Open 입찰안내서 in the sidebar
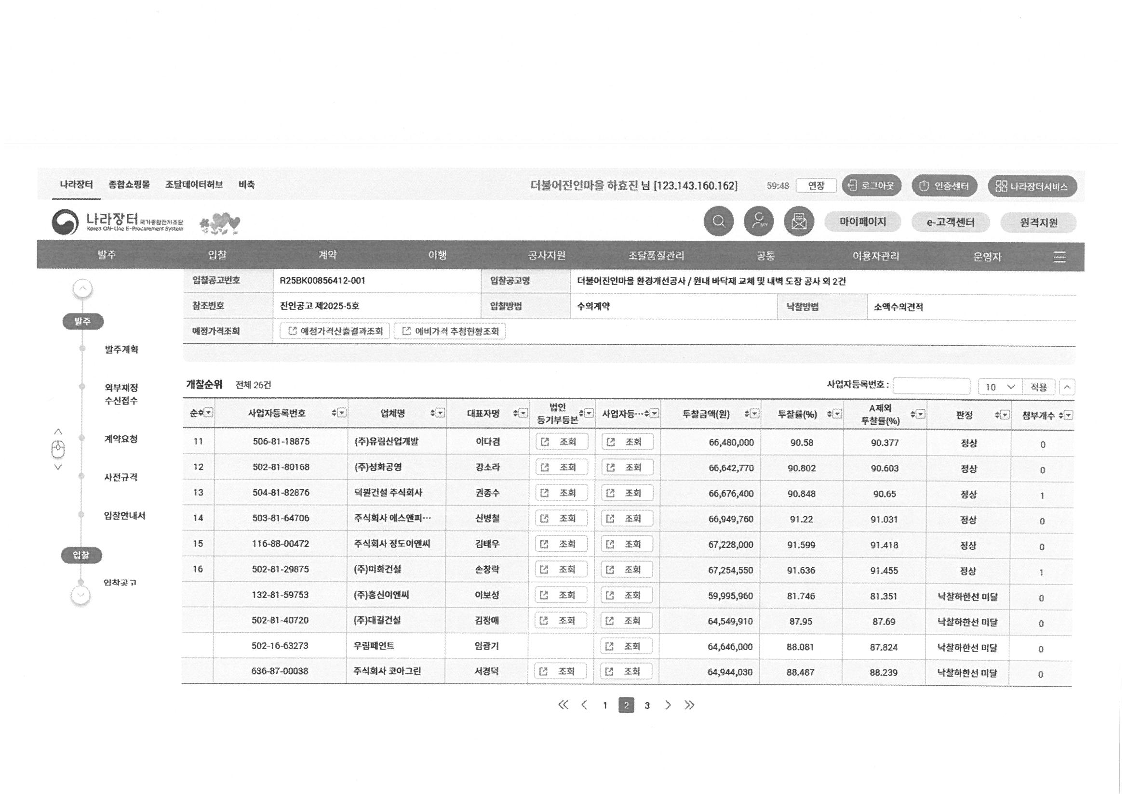 coord(125,515)
